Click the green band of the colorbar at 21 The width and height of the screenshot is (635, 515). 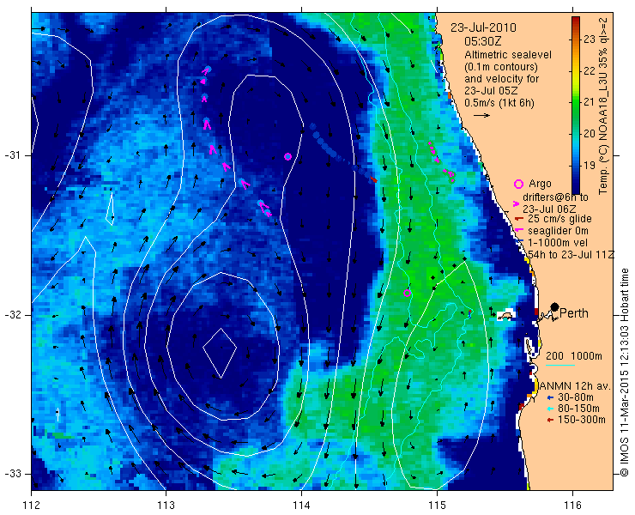pyautogui.click(x=576, y=102)
